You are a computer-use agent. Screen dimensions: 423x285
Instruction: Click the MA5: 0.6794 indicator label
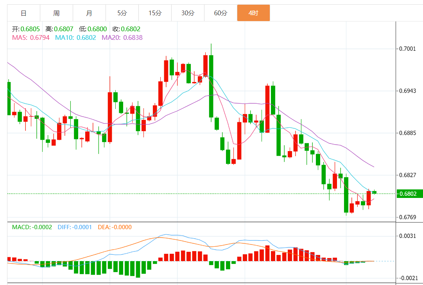point(31,37)
